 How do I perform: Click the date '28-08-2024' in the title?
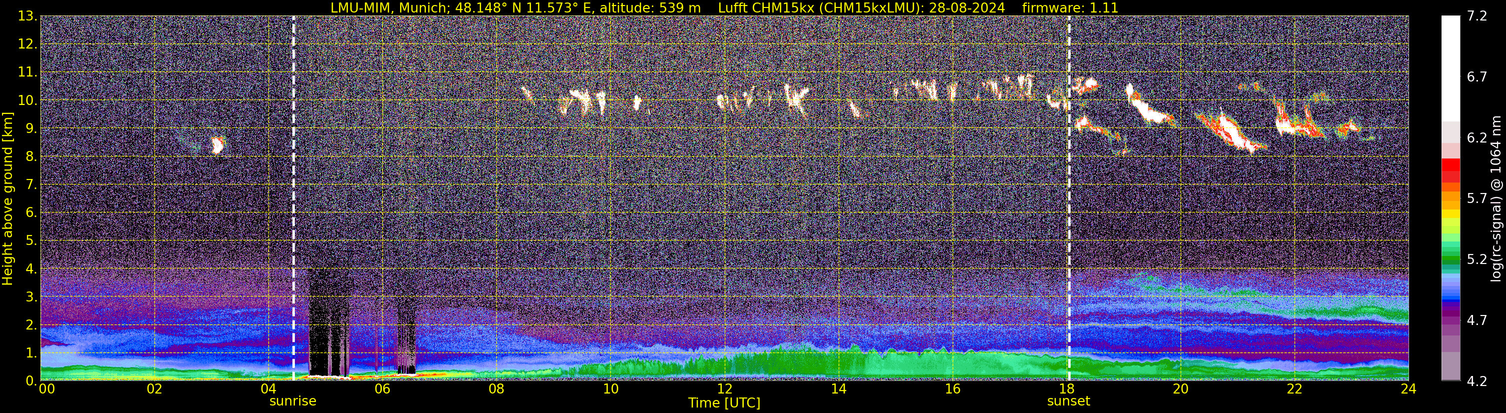[x=967, y=7]
